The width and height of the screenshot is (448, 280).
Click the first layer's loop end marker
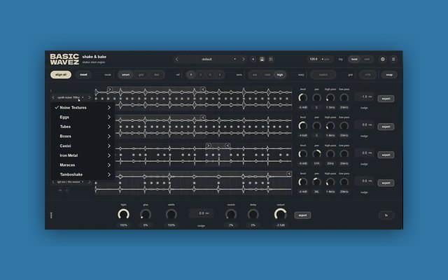click(x=203, y=90)
